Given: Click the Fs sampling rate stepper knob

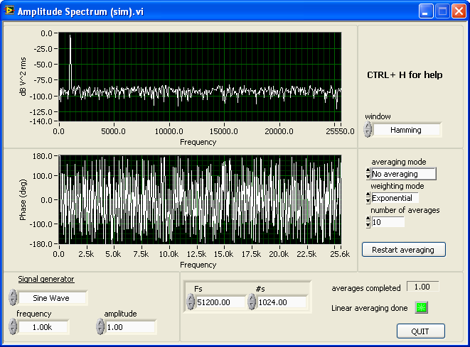Looking at the screenshot, I should [x=191, y=302].
